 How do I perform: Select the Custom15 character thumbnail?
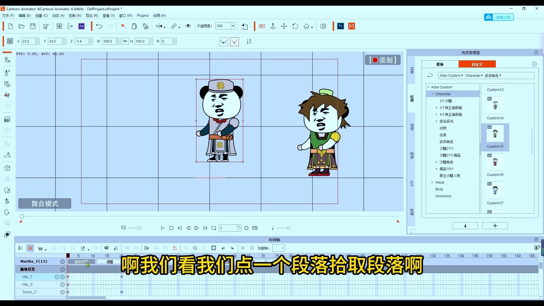point(495,133)
